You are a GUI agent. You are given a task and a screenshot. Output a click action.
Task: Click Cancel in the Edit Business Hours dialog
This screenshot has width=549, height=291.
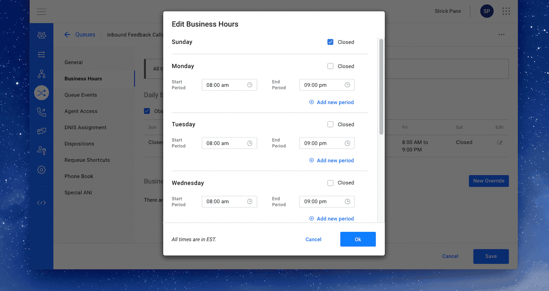[314, 239]
